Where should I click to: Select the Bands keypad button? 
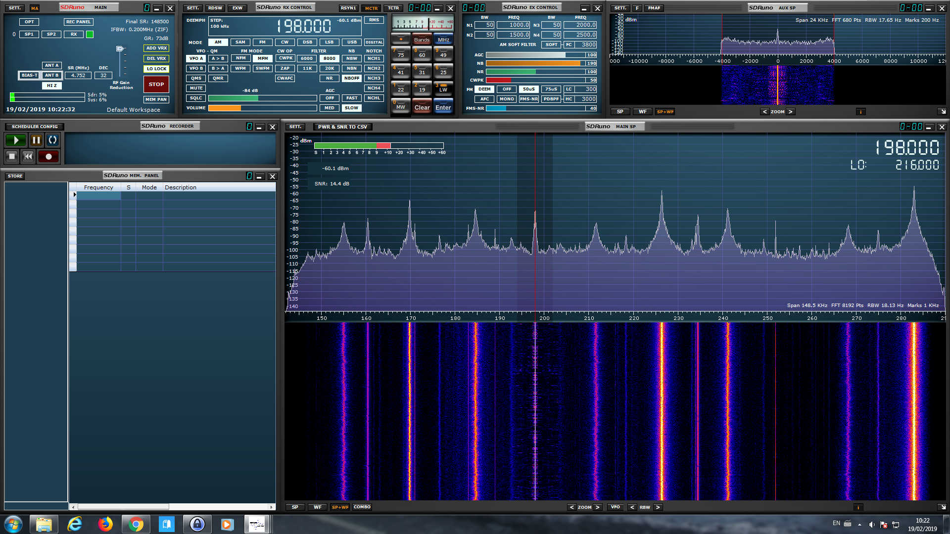pos(422,40)
